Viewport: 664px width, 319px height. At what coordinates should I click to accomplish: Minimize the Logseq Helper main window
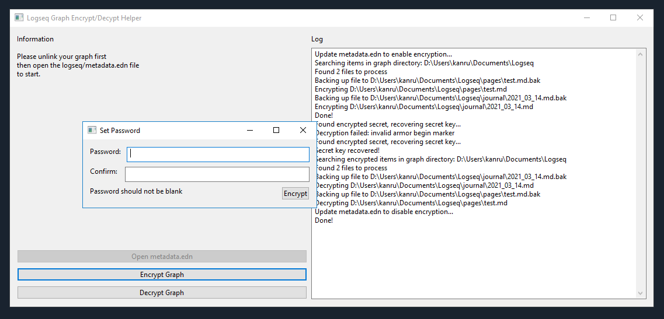[587, 17]
